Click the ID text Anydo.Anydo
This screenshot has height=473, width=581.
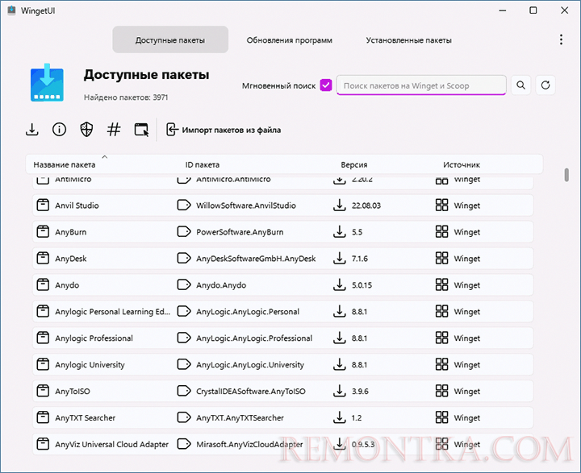(221, 285)
